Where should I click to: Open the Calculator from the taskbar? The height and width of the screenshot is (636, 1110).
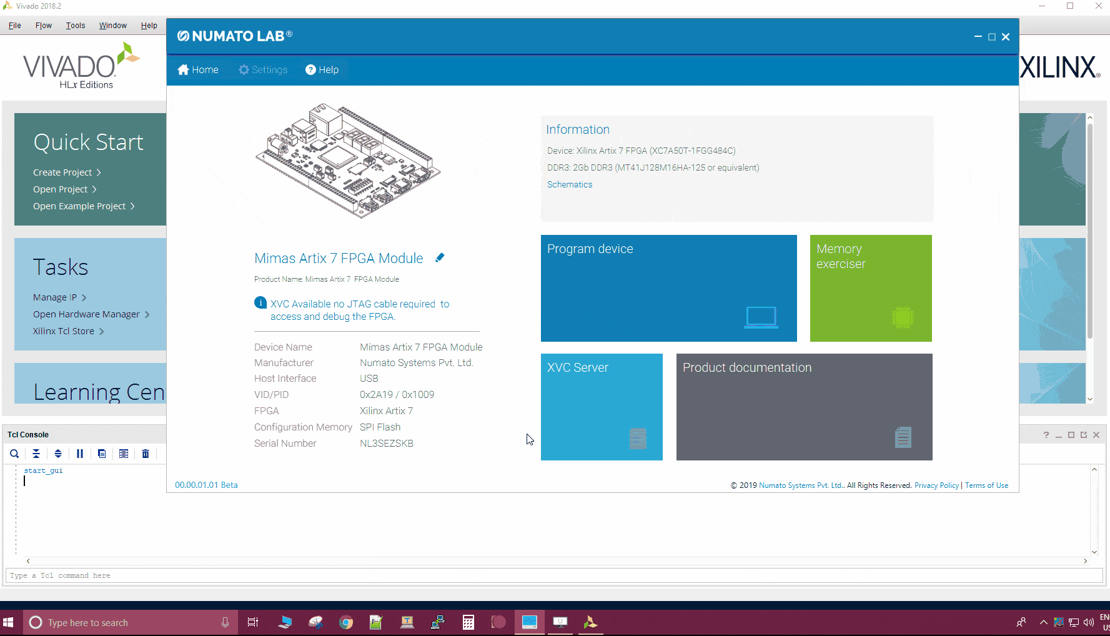point(468,622)
